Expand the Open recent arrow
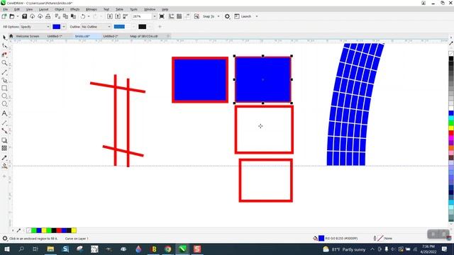This screenshot has height=255, width=454. [18, 16]
